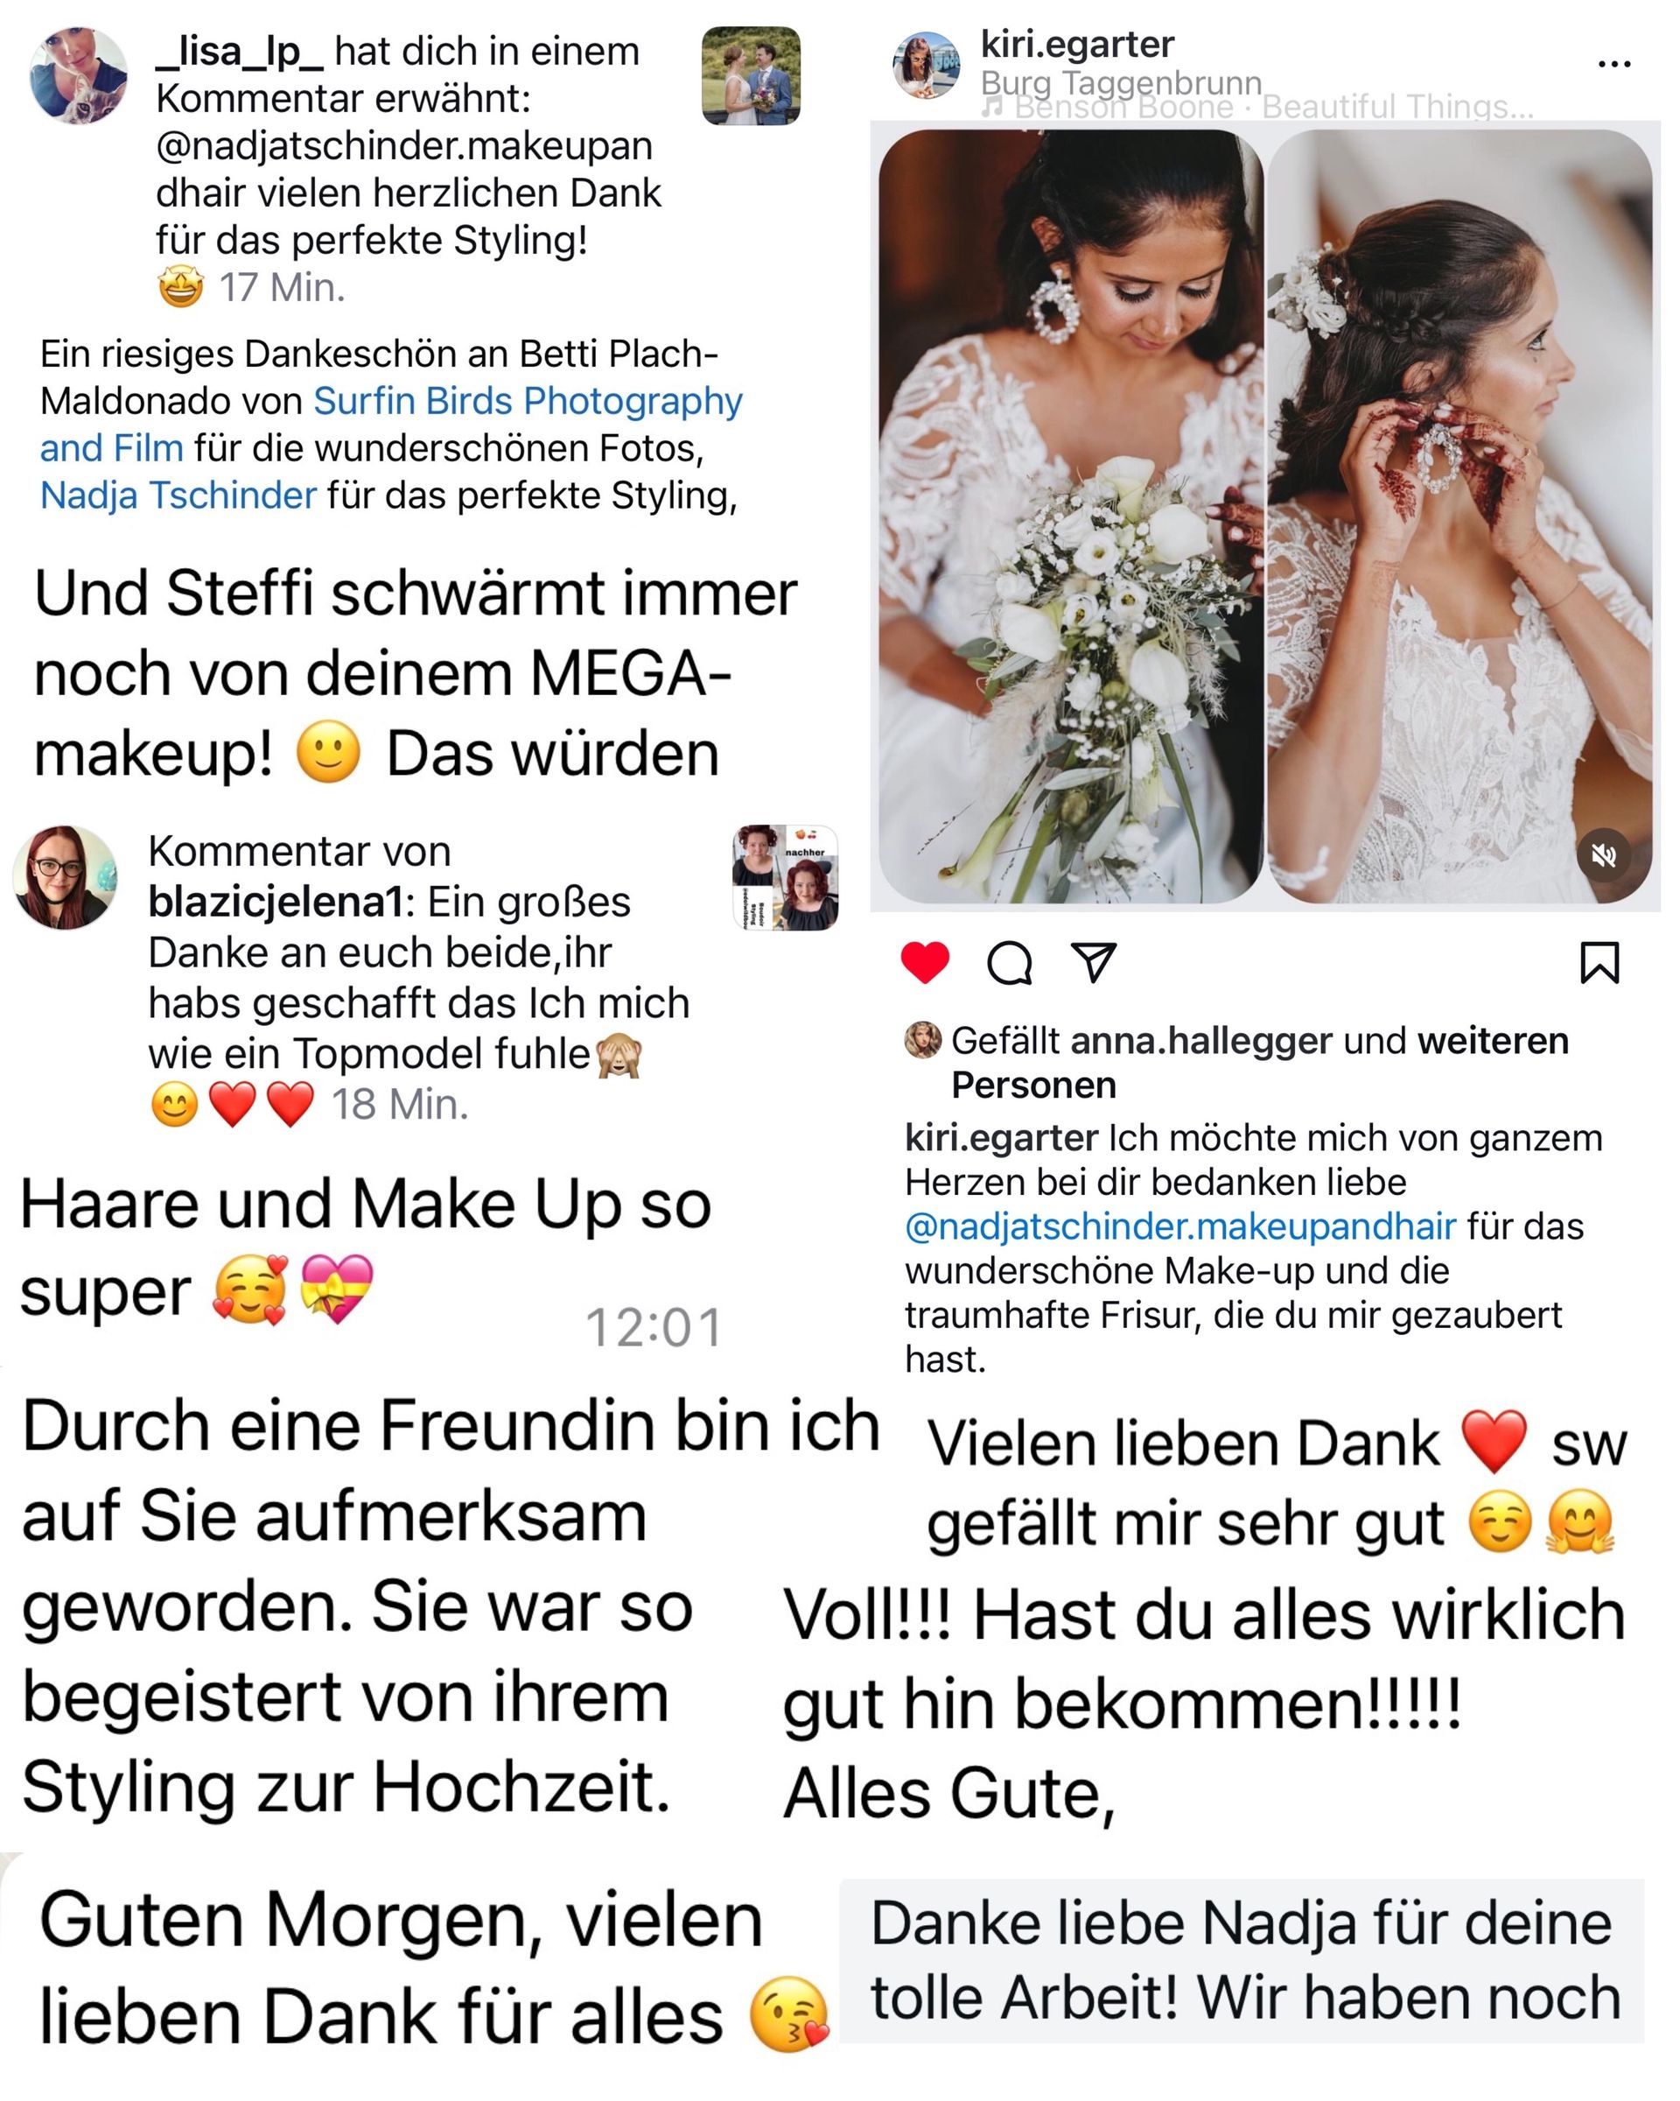Tap the @nadjatschinder.makeupandhair mention
This screenshot has height=2101, width=1680.
(1180, 1226)
